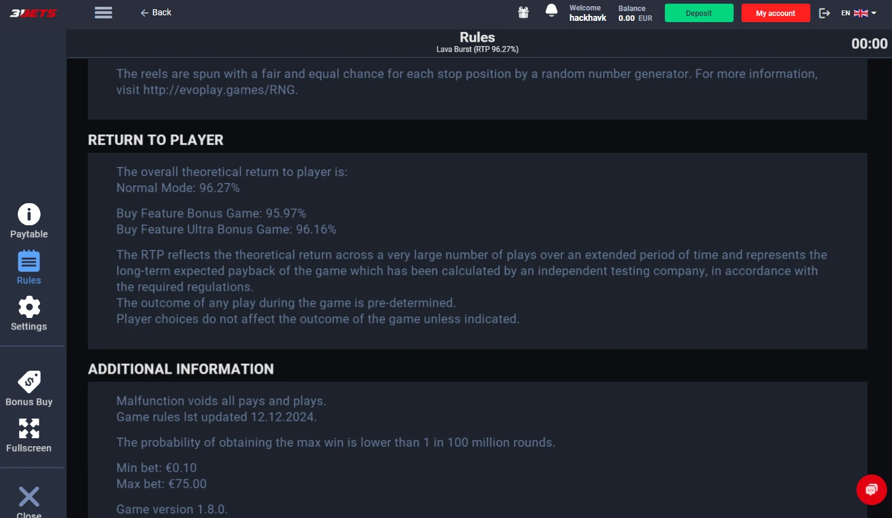Go Back to previous page

click(x=156, y=12)
